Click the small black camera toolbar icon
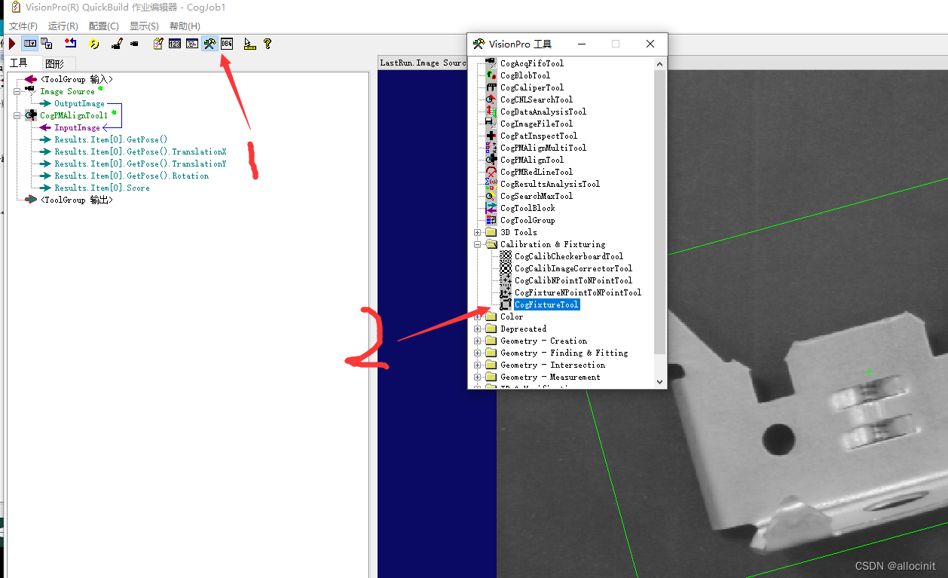The width and height of the screenshot is (948, 578). 134,44
